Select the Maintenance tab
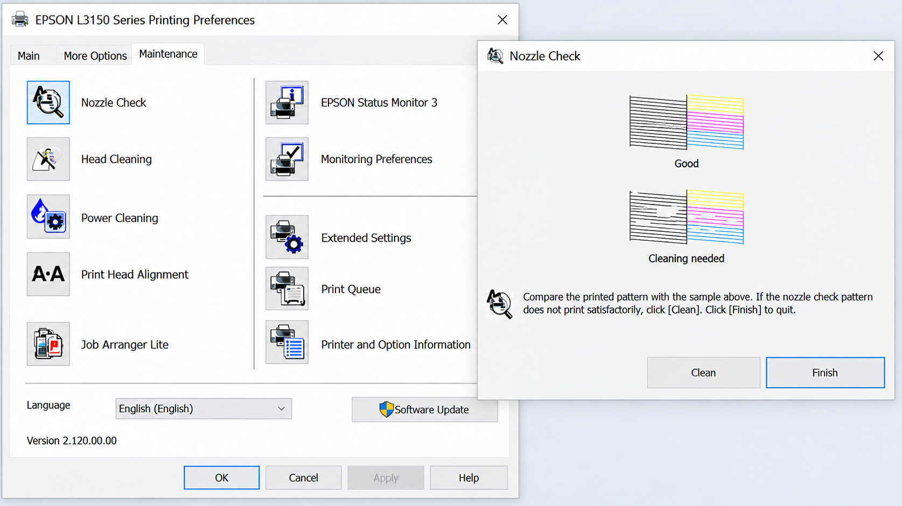 (x=168, y=54)
